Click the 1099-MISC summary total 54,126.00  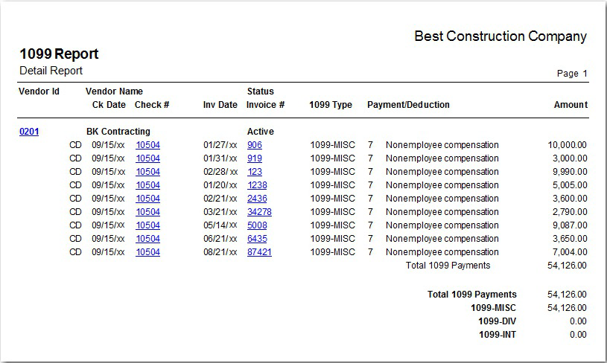567,308
